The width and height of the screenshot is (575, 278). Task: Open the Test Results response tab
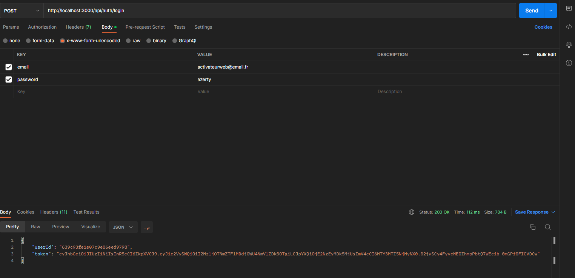86,212
